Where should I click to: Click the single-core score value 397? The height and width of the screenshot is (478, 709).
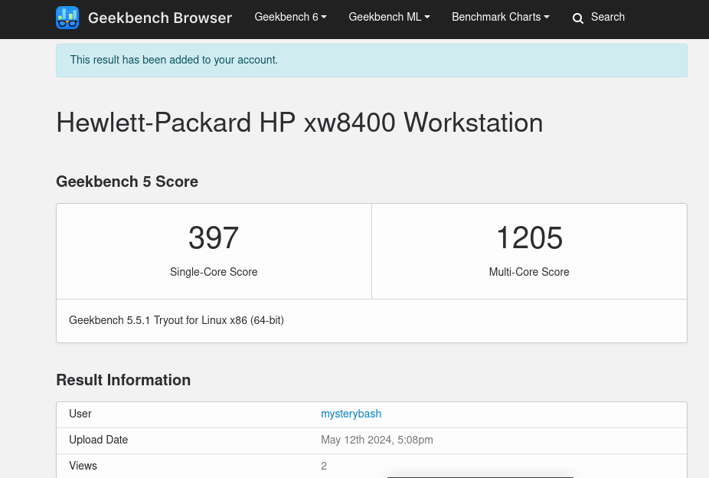214,238
